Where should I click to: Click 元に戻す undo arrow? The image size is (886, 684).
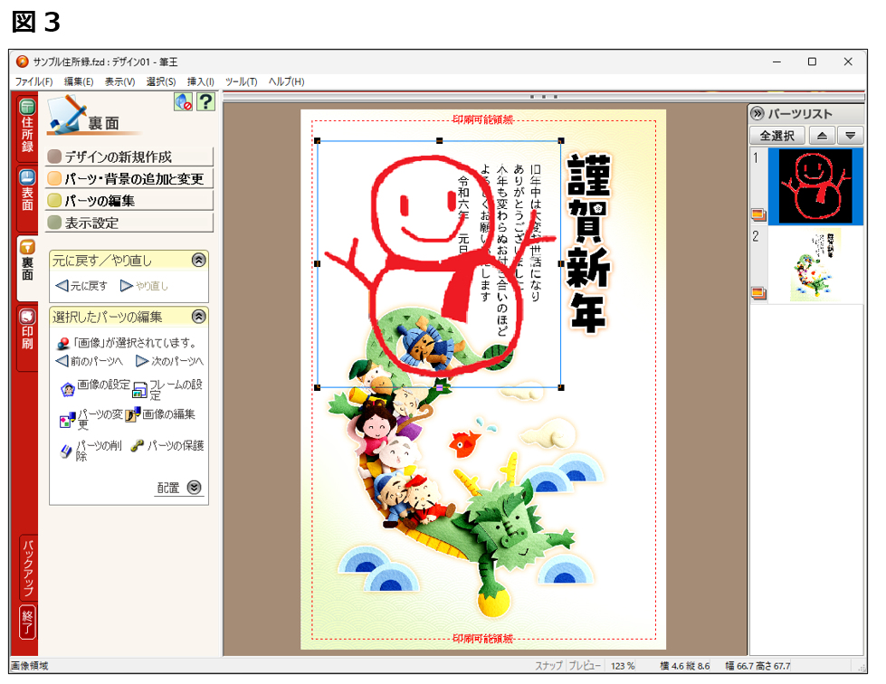click(x=62, y=286)
